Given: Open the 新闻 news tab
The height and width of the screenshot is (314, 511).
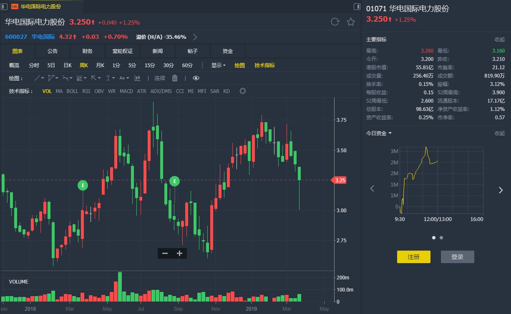Looking at the screenshot, I should click(158, 51).
